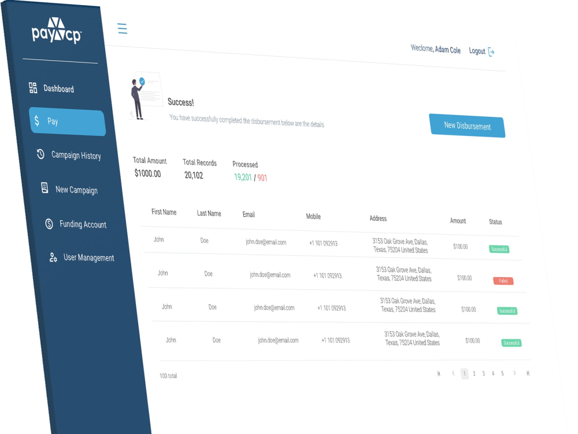Click the Campaign History clock icon
Image resolution: width=578 pixels, height=434 pixels.
(x=40, y=154)
